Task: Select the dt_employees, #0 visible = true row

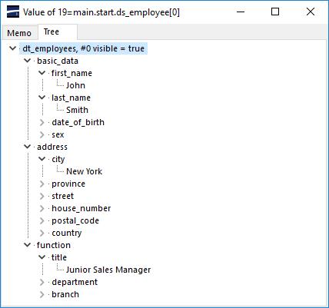Action: (84, 48)
